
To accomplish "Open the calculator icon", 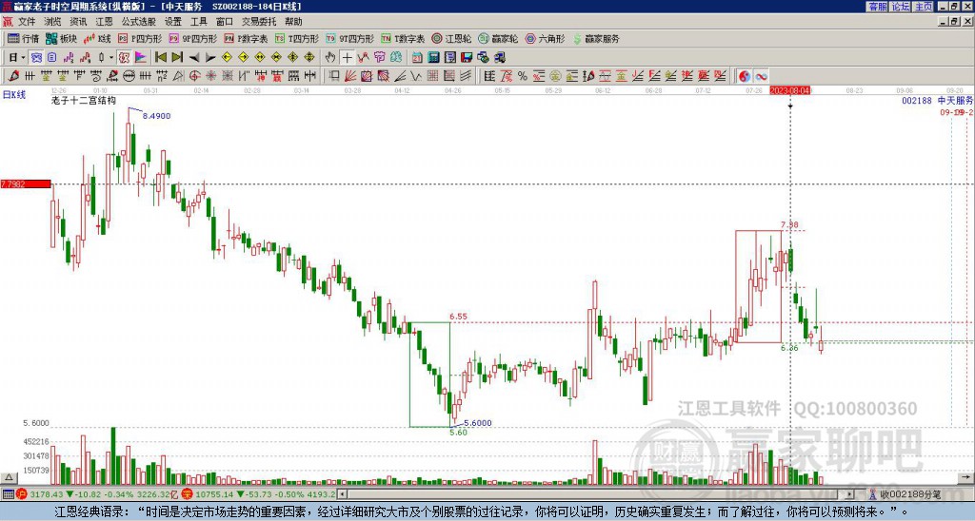I will pyautogui.click(x=434, y=58).
